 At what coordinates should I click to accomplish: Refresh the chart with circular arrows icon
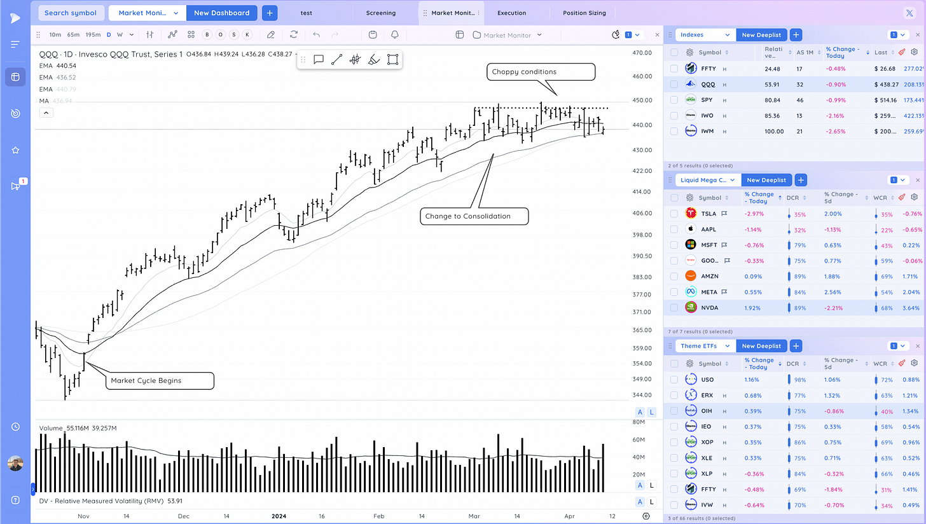293,34
